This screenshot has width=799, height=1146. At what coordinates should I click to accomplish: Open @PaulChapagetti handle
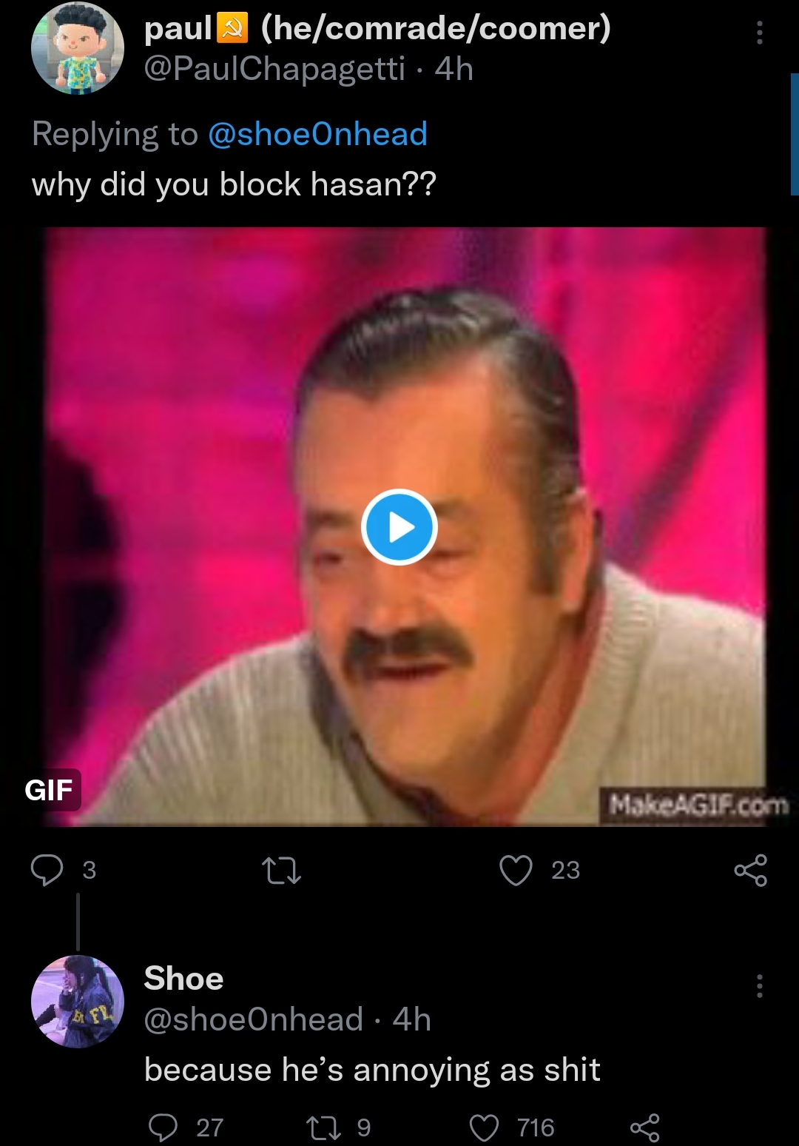pos(274,69)
